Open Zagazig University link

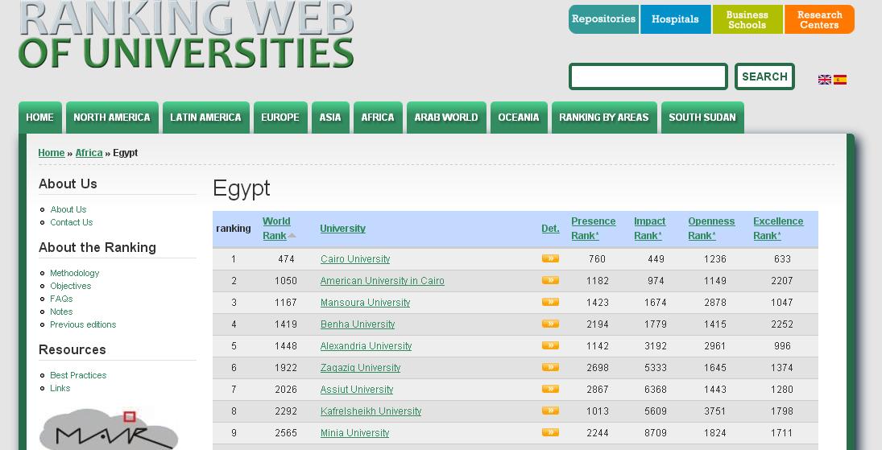click(x=361, y=368)
